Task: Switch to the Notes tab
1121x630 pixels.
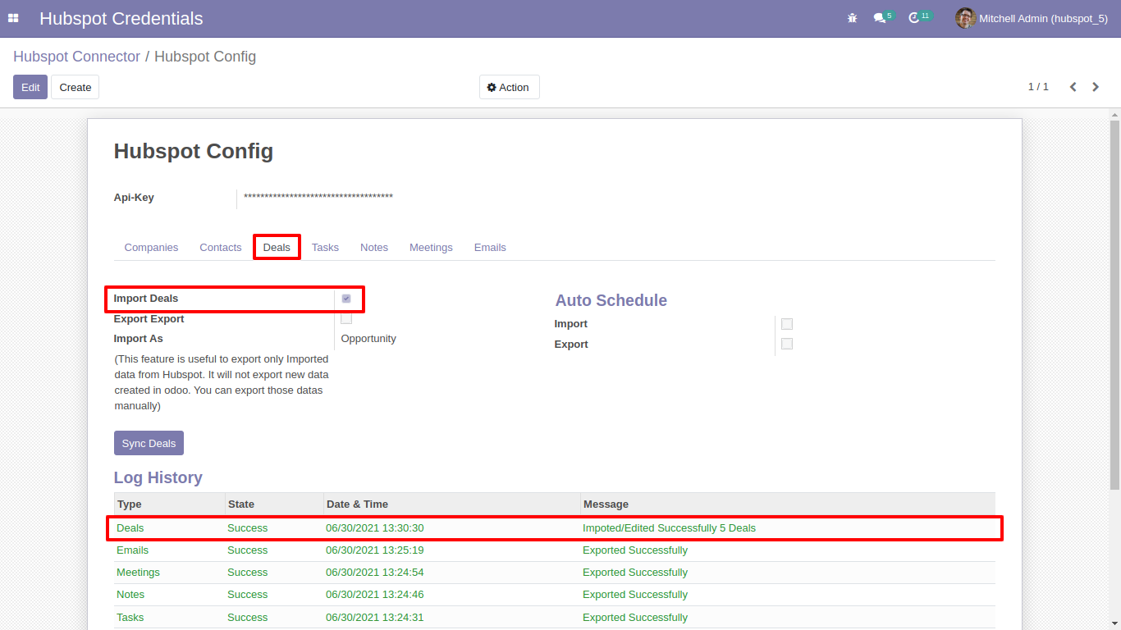Action: click(x=374, y=248)
